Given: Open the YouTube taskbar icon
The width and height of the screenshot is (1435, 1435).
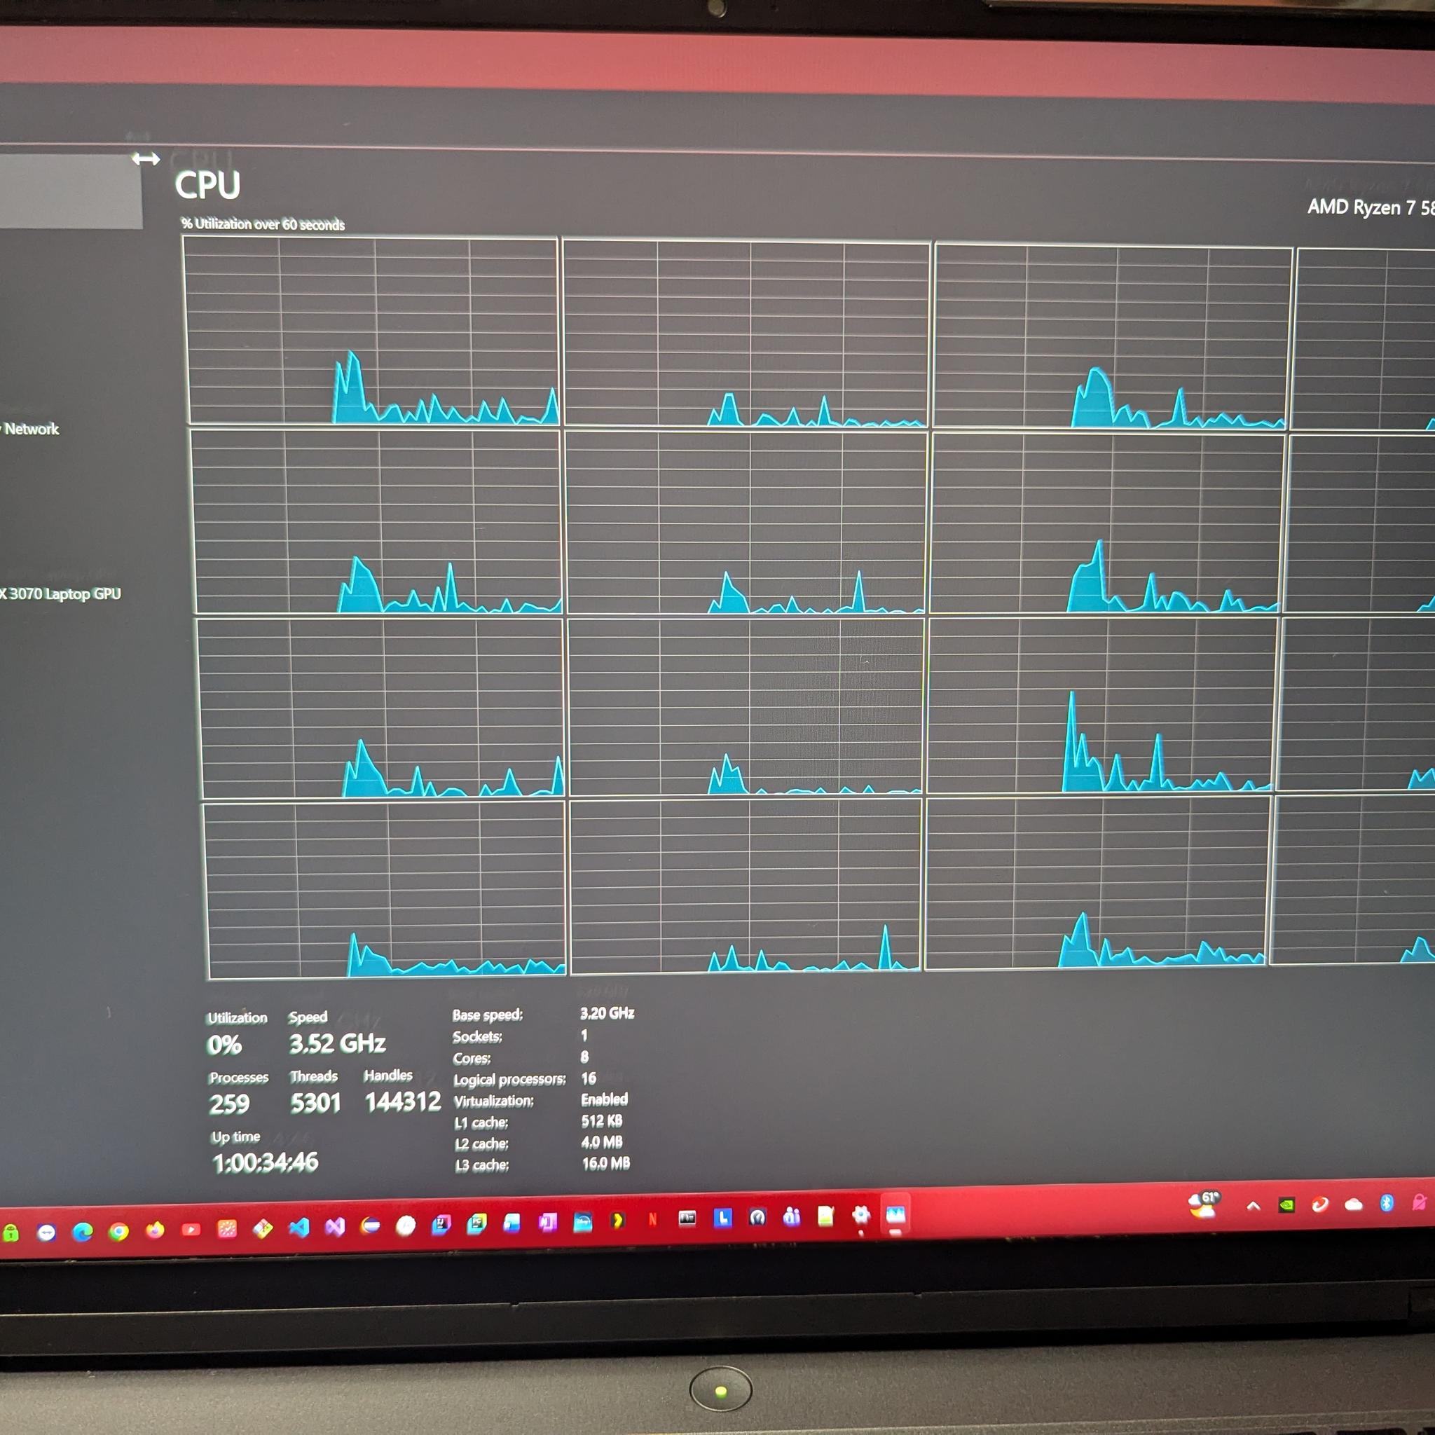Looking at the screenshot, I should tap(191, 1229).
